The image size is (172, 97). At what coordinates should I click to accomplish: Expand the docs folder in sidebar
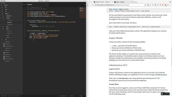pyautogui.click(x=2, y=9)
